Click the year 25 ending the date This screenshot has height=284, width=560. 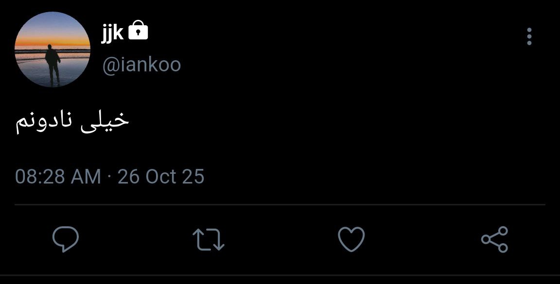tap(193, 176)
